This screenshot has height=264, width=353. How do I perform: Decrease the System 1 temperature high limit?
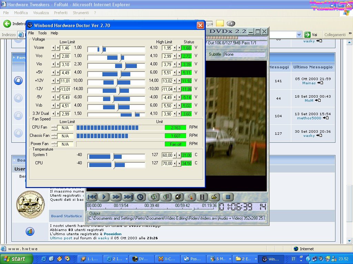[175, 155]
